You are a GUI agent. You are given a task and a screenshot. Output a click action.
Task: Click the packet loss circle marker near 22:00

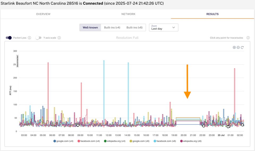coord(204,126)
